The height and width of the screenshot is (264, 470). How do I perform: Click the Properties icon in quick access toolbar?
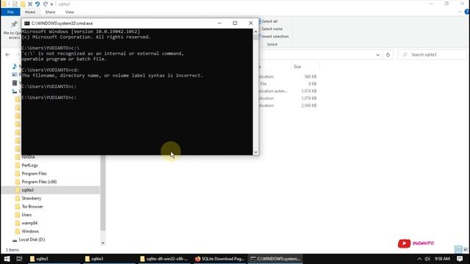coord(15,4)
